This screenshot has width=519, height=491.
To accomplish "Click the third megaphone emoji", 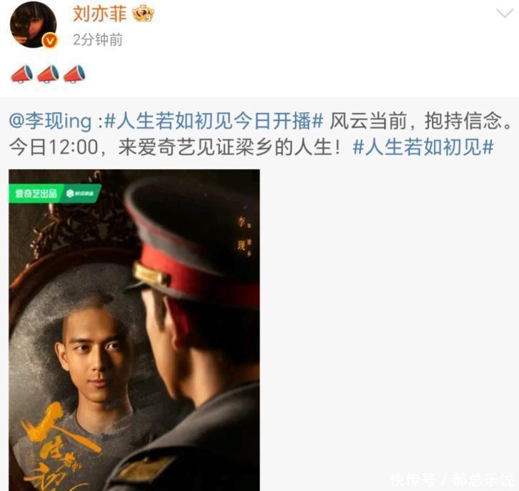I will coord(74,74).
